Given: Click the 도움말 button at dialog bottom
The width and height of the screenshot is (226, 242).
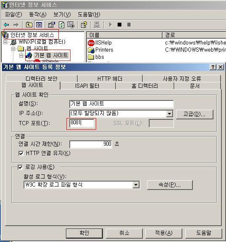Looking at the screenshot, I should (x=204, y=233).
